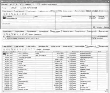This screenshot has height=93, width=110.
Task: Click the Заказ column header
Action: tap(51, 37)
